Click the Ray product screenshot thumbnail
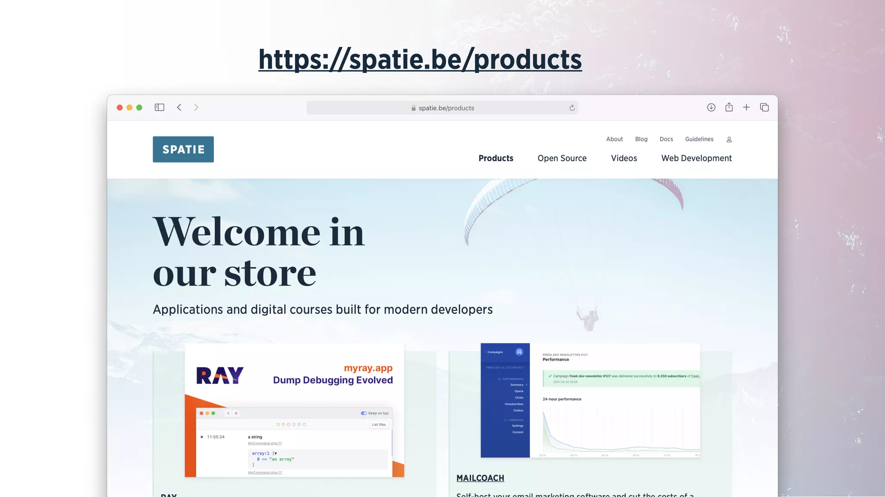Screen dimensions: 885x497 [294, 410]
